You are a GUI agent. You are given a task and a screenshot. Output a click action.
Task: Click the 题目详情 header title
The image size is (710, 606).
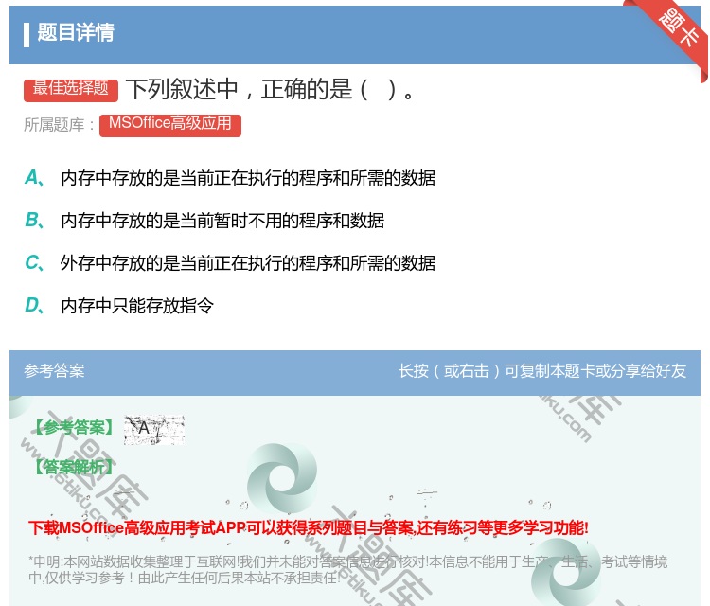click(x=76, y=32)
